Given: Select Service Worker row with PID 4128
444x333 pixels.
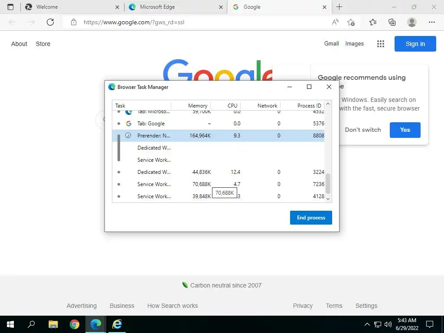Looking at the screenshot, I should [219, 196].
